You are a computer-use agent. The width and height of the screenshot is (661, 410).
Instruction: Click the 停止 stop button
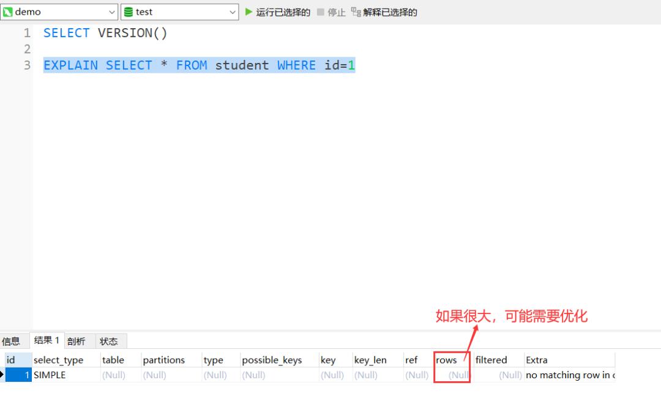(331, 12)
